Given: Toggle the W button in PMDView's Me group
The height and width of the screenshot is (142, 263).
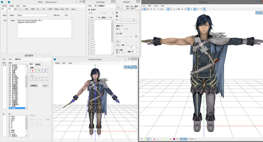Looking at the screenshot, I should (195, 9).
